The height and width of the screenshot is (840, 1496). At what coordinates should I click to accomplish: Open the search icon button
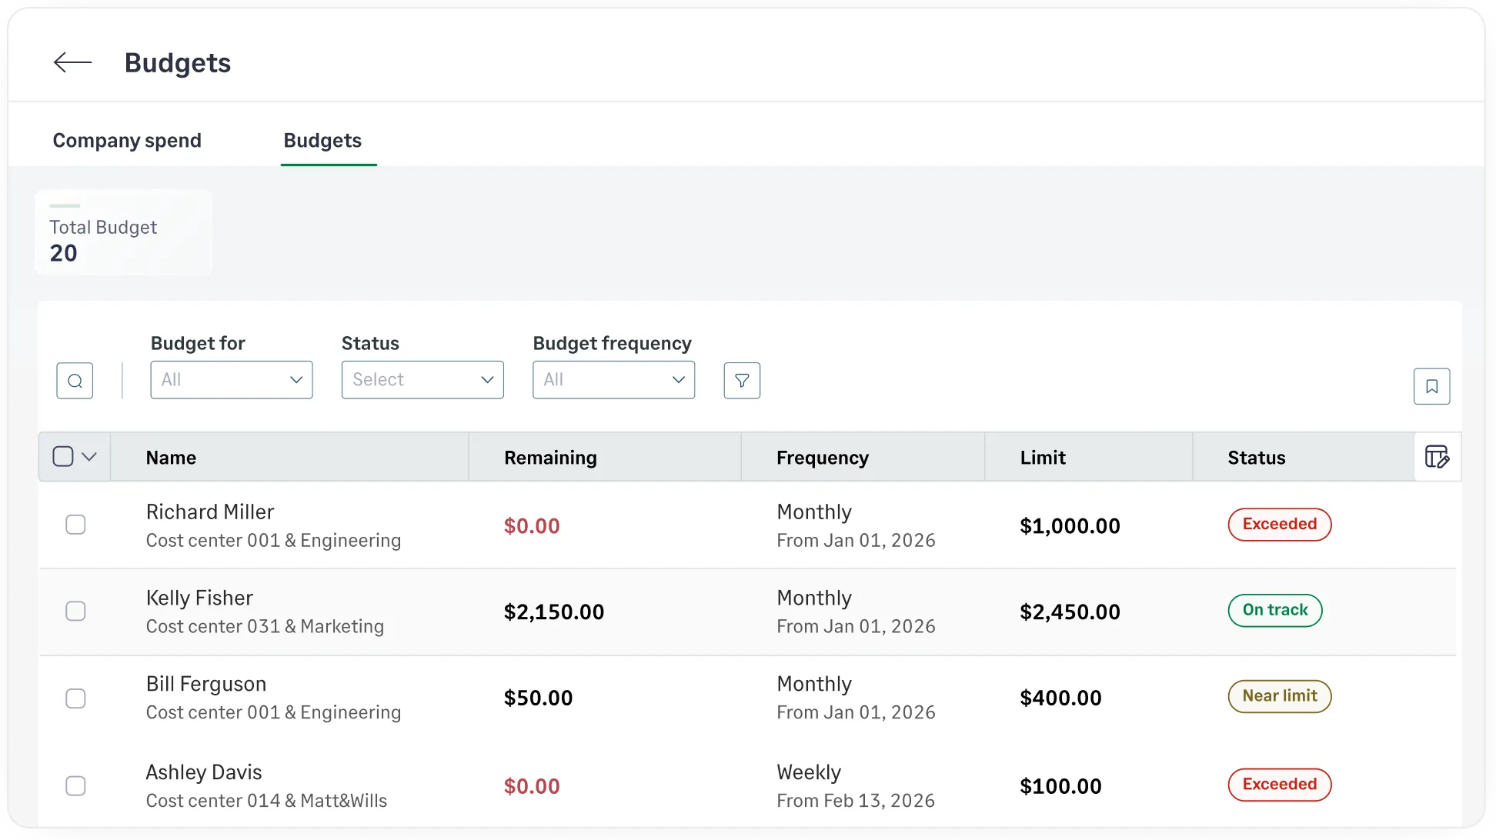coord(75,381)
